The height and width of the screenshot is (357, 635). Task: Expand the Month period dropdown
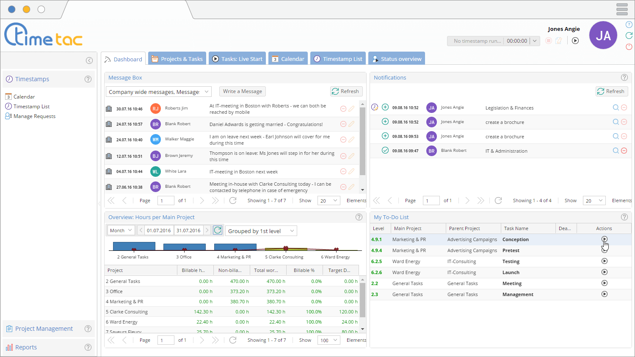(121, 231)
